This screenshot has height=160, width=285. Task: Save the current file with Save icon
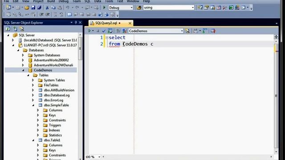(x=33, y=8)
